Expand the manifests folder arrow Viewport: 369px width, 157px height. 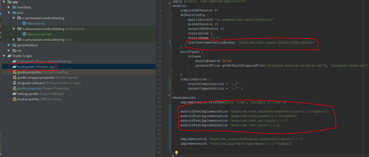pos(9,7)
